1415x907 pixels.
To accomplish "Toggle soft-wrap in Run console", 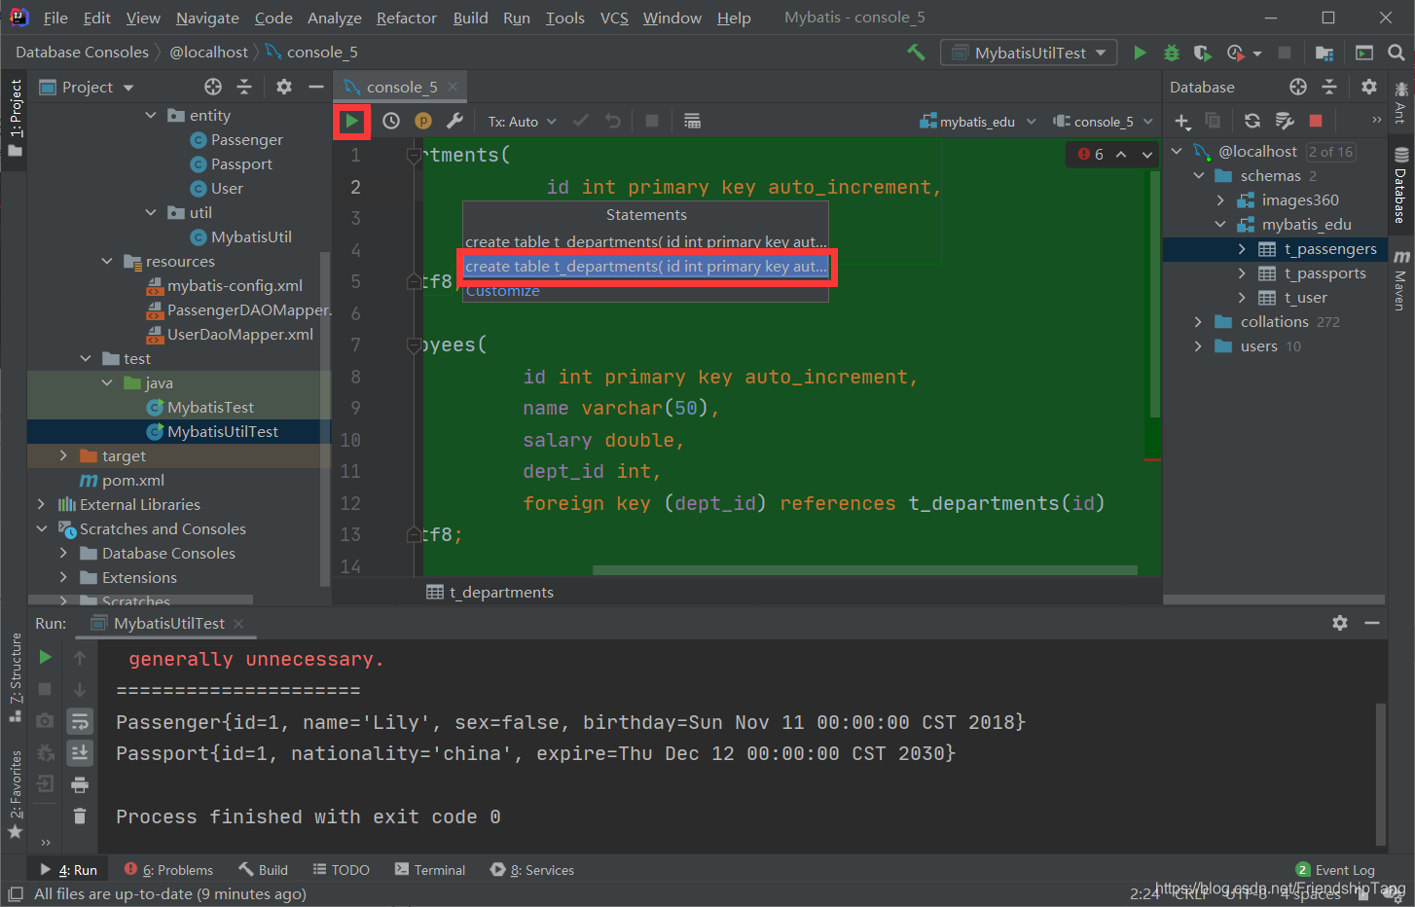I will pyautogui.click(x=80, y=721).
